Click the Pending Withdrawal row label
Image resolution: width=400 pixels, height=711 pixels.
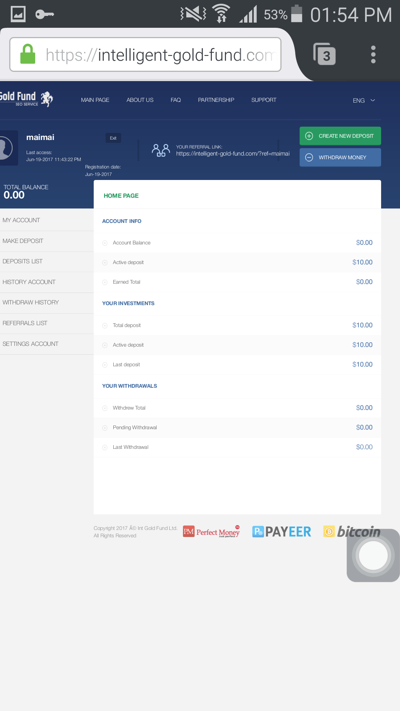pyautogui.click(x=135, y=427)
